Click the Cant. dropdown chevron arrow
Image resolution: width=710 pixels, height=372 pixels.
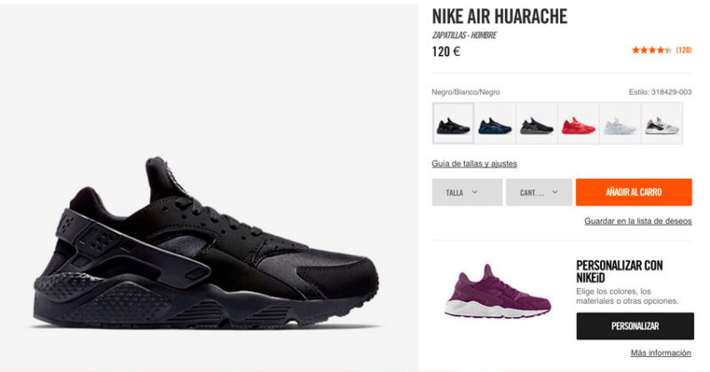click(555, 192)
